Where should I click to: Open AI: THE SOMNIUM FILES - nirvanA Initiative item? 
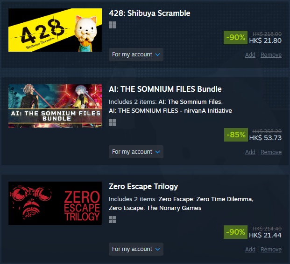[x=170, y=111]
